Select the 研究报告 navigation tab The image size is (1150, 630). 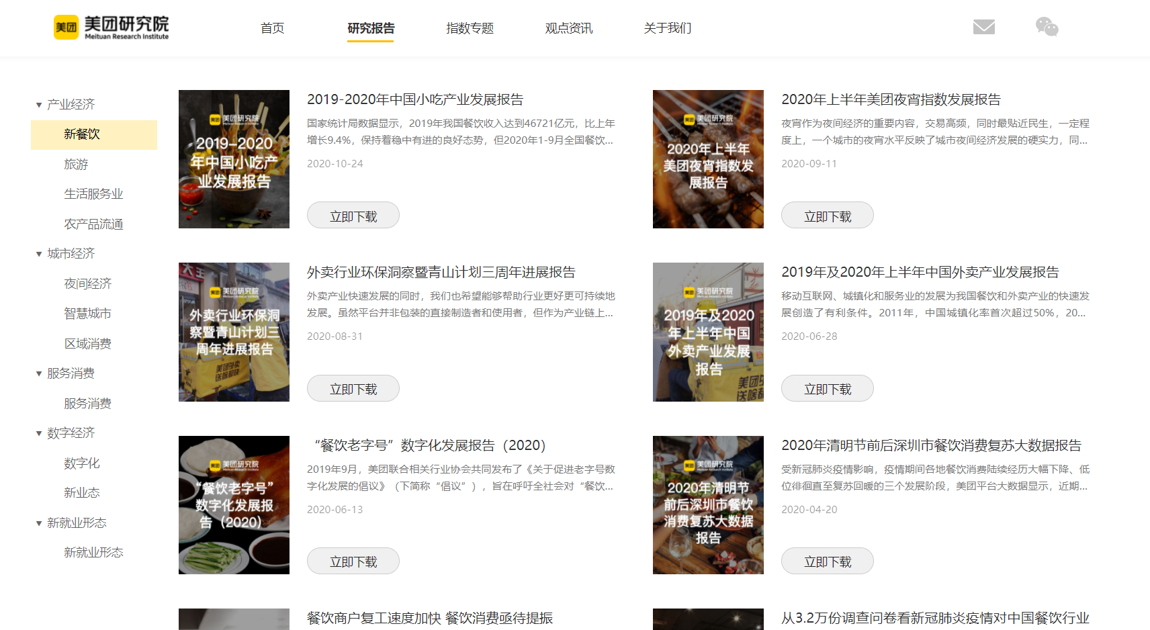point(371,28)
